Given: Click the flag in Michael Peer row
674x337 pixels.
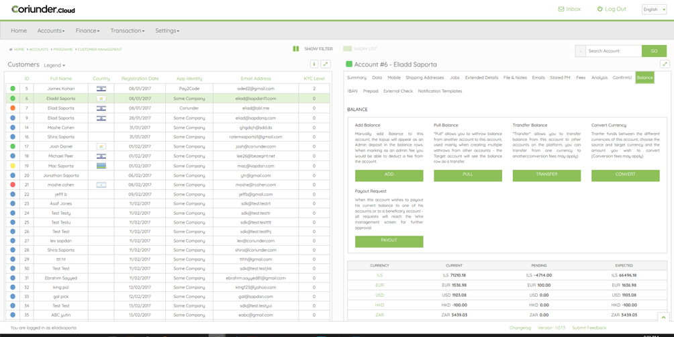Looking at the screenshot, I should pyautogui.click(x=101, y=156).
